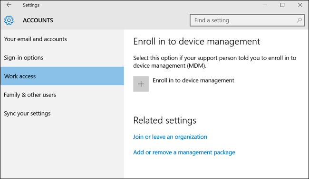The width and height of the screenshot is (309, 179).
Task: Maximize the Settings window
Action: coord(282,5)
